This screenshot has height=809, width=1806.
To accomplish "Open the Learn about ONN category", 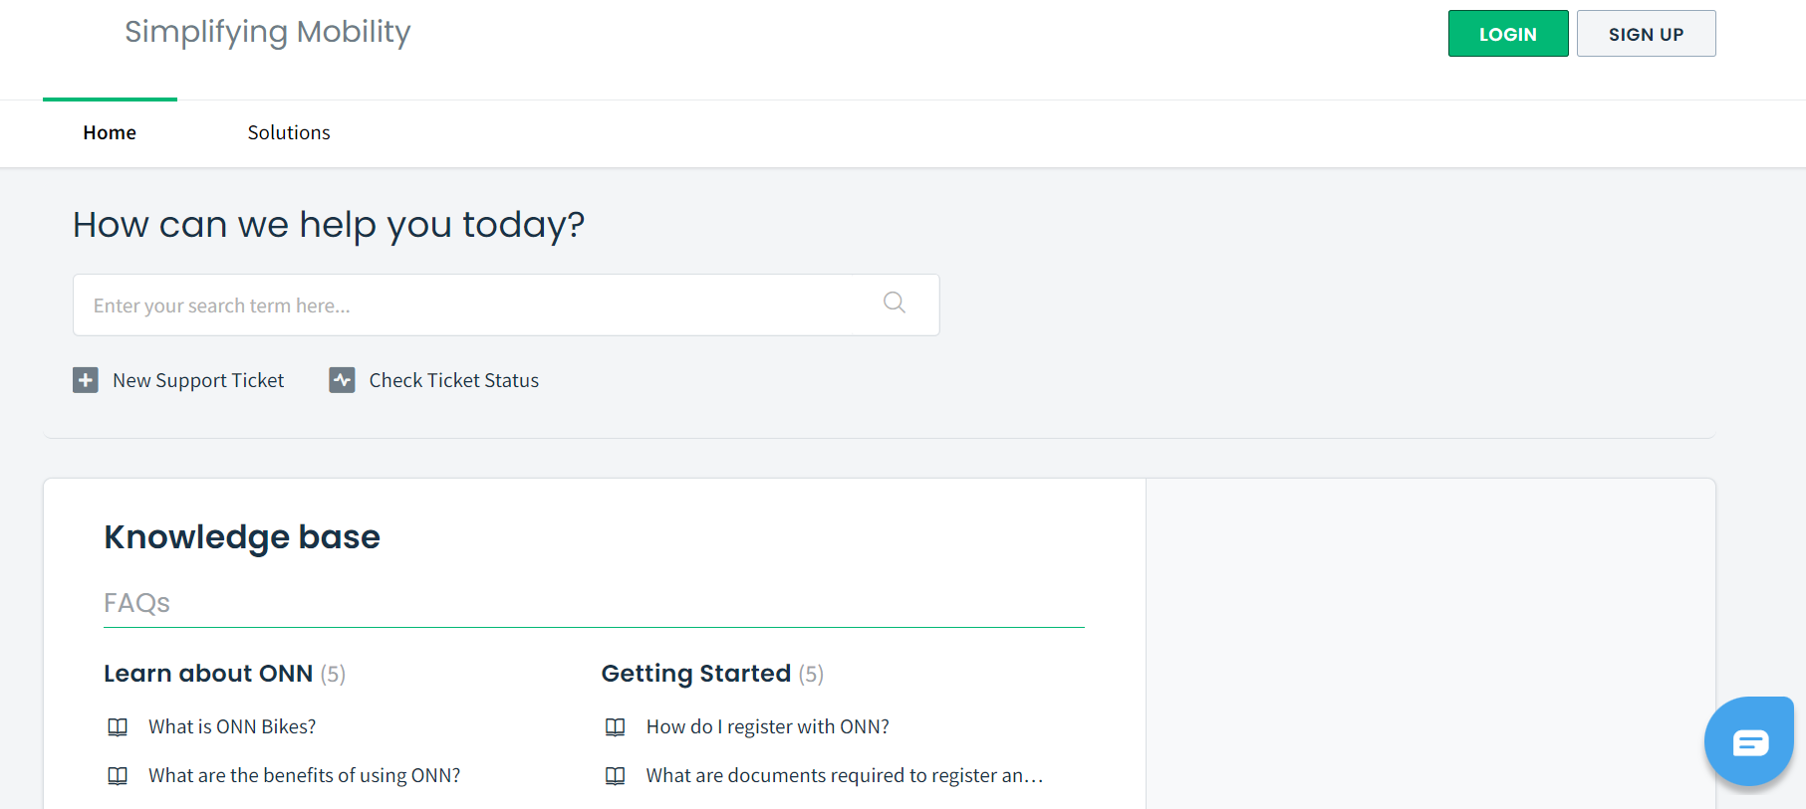I will pos(208,673).
